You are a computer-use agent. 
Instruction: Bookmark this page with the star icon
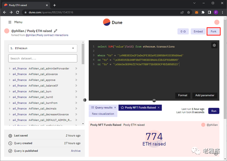[x=188, y=12]
